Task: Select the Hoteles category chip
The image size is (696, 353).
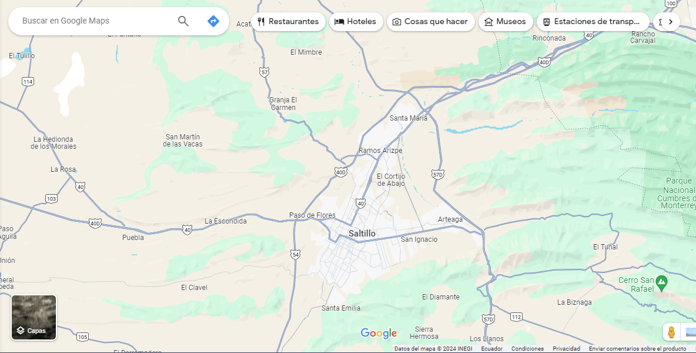Action: coord(356,22)
